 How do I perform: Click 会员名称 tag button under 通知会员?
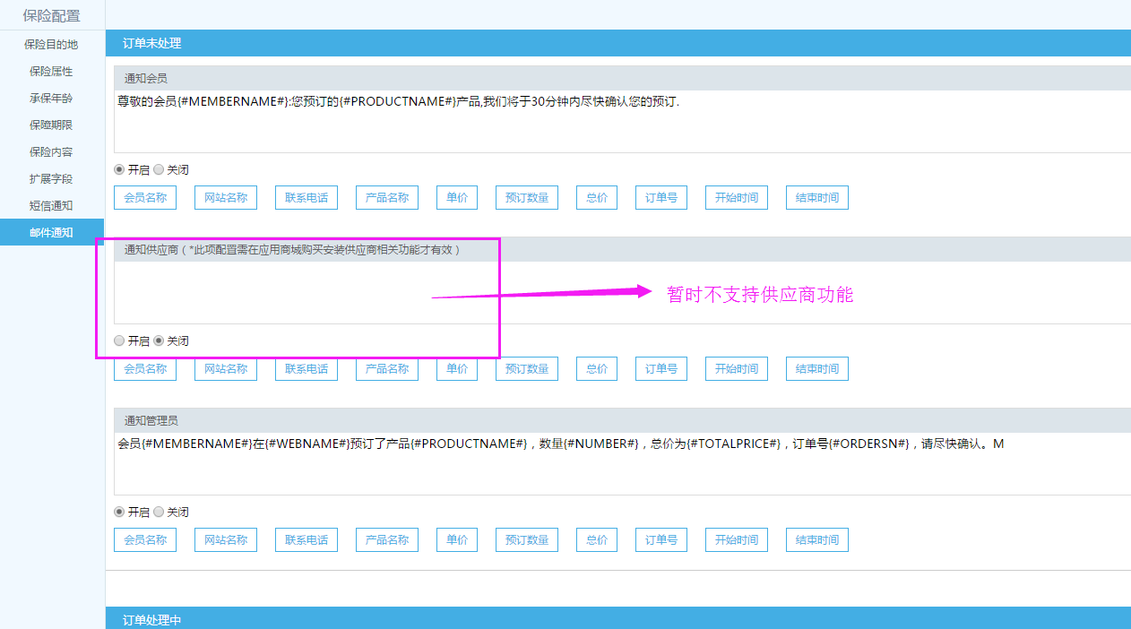point(145,198)
